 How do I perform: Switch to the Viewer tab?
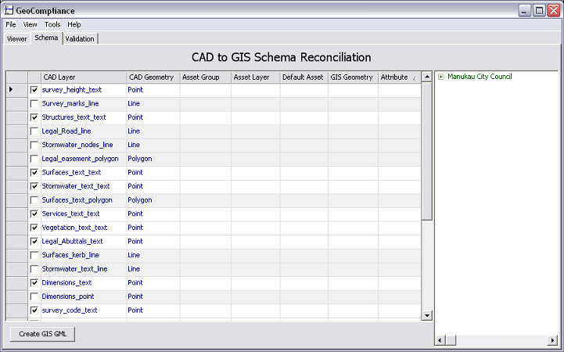pyautogui.click(x=17, y=39)
